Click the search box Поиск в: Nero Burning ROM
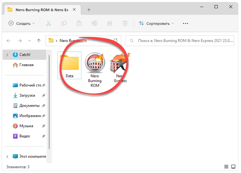 [x=180, y=41]
